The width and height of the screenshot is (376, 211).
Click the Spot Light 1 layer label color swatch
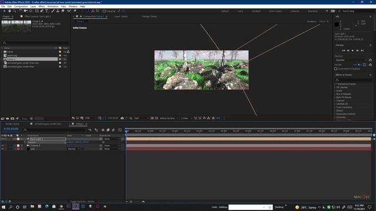pos(18,139)
